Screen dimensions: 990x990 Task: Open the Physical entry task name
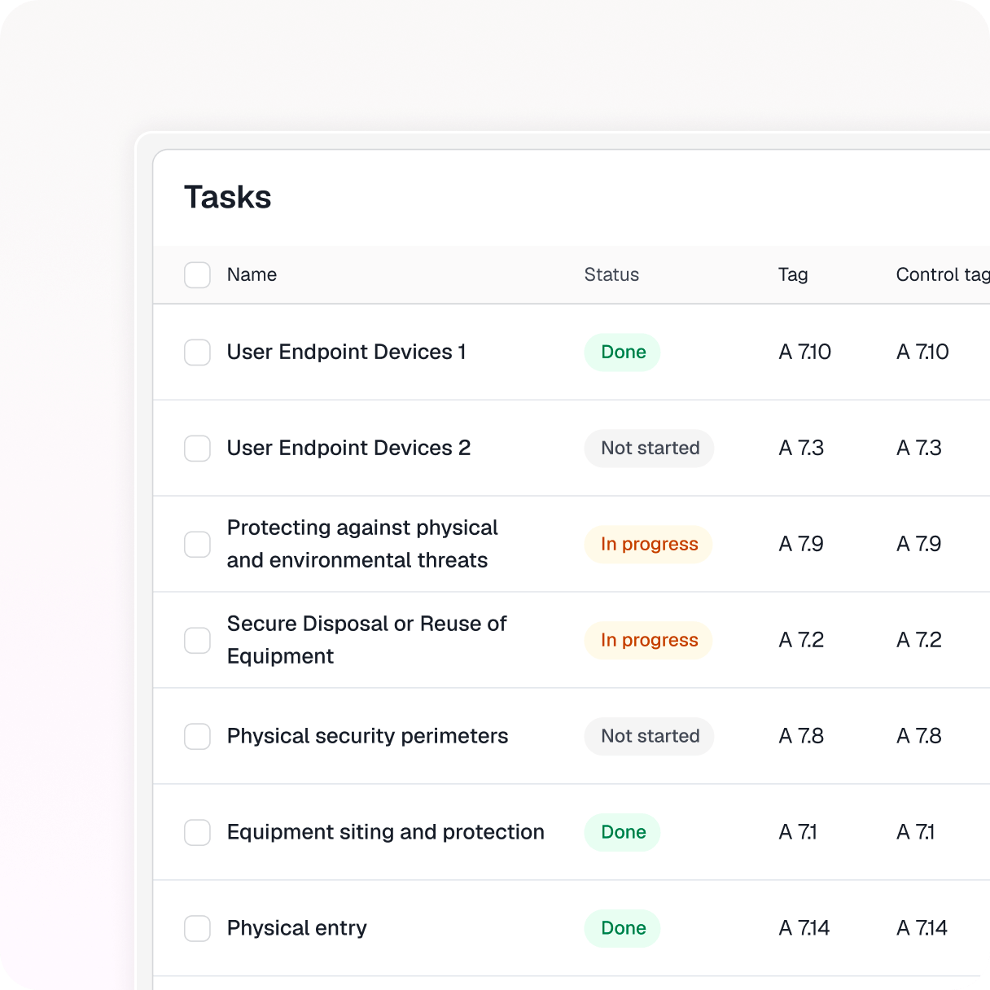[x=296, y=929]
